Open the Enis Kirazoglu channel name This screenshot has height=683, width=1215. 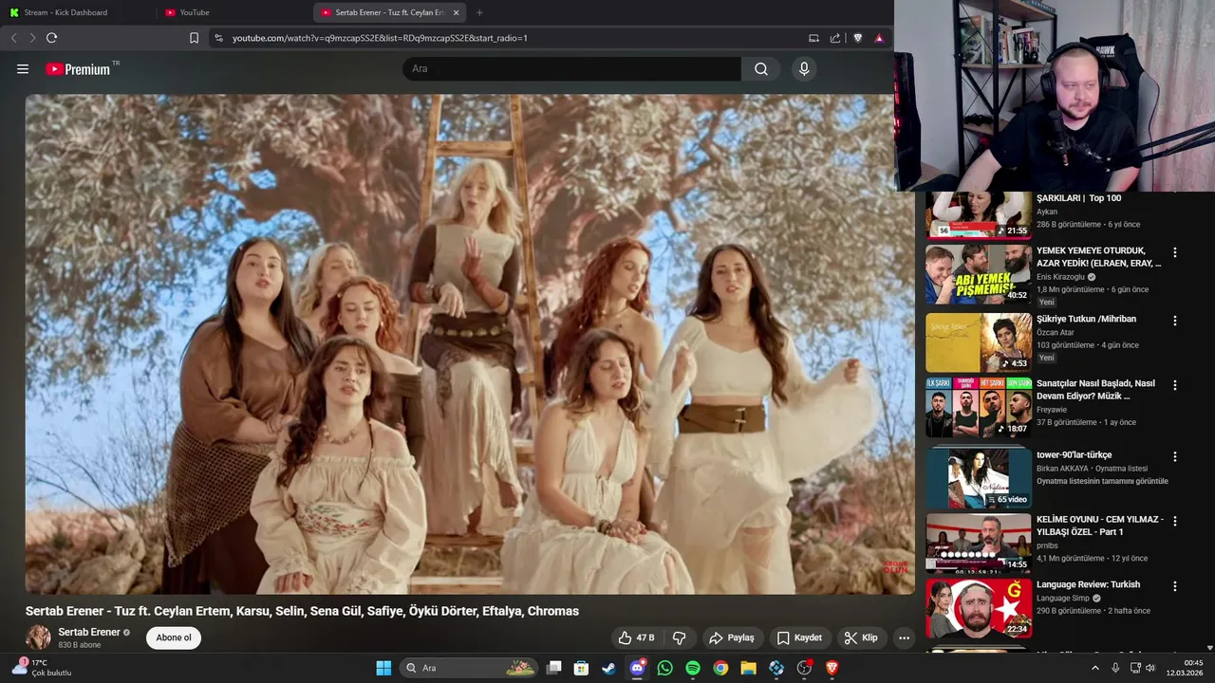(1061, 277)
